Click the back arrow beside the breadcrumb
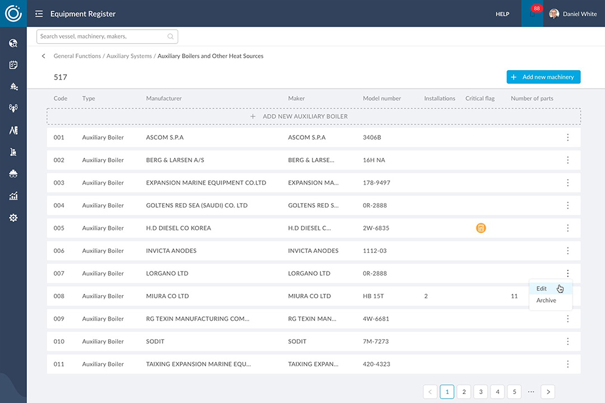 (x=44, y=56)
